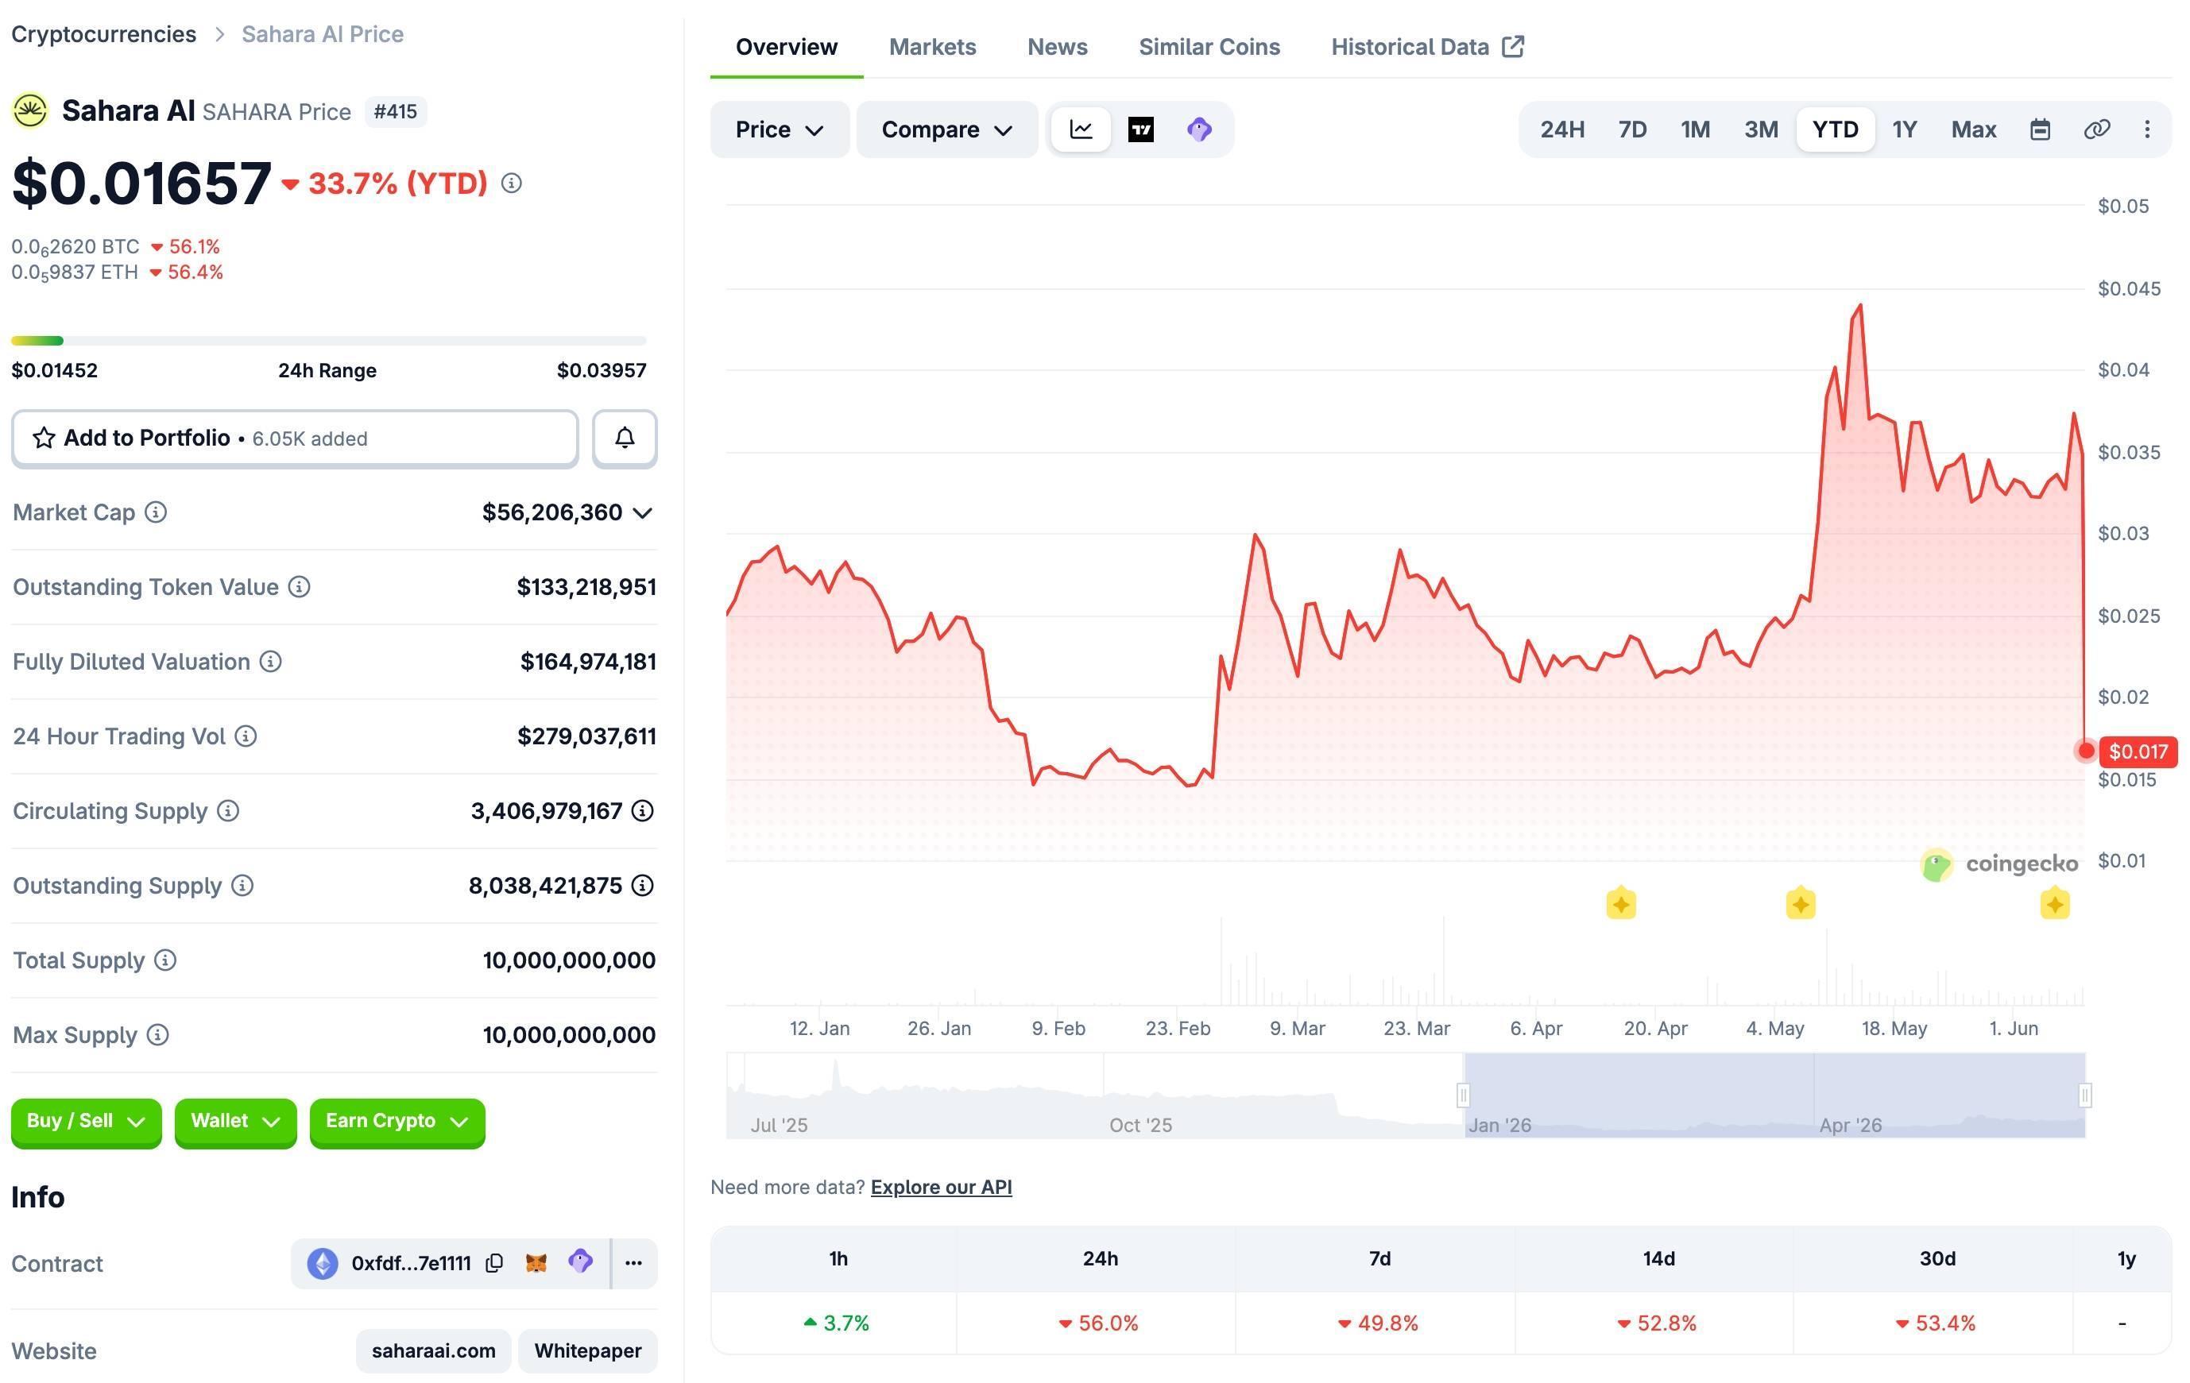Image resolution: width=2190 pixels, height=1383 pixels.
Task: Open the chart three-dot options menu
Action: click(x=2147, y=129)
